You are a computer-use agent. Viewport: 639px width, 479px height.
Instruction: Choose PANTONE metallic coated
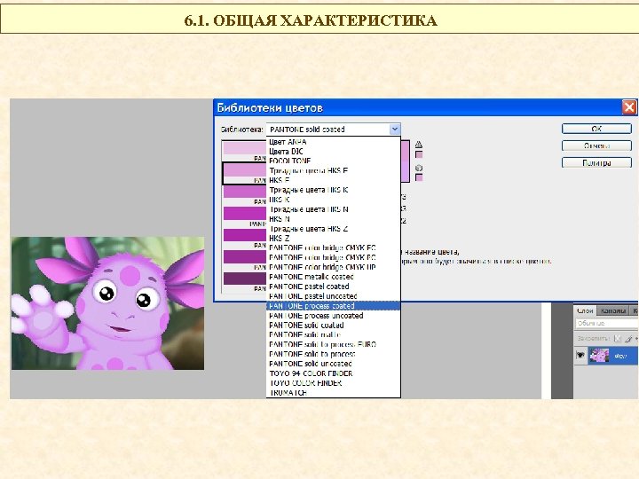click(x=334, y=277)
